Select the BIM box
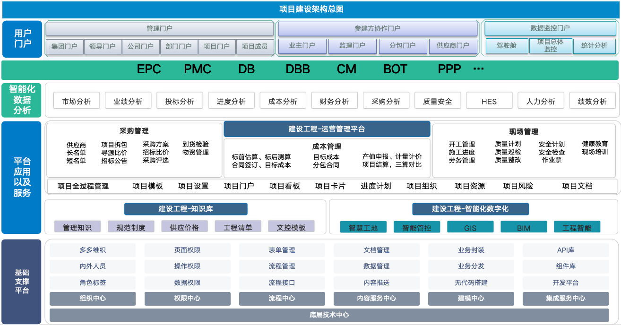The height and width of the screenshot is (326, 621). (524, 227)
